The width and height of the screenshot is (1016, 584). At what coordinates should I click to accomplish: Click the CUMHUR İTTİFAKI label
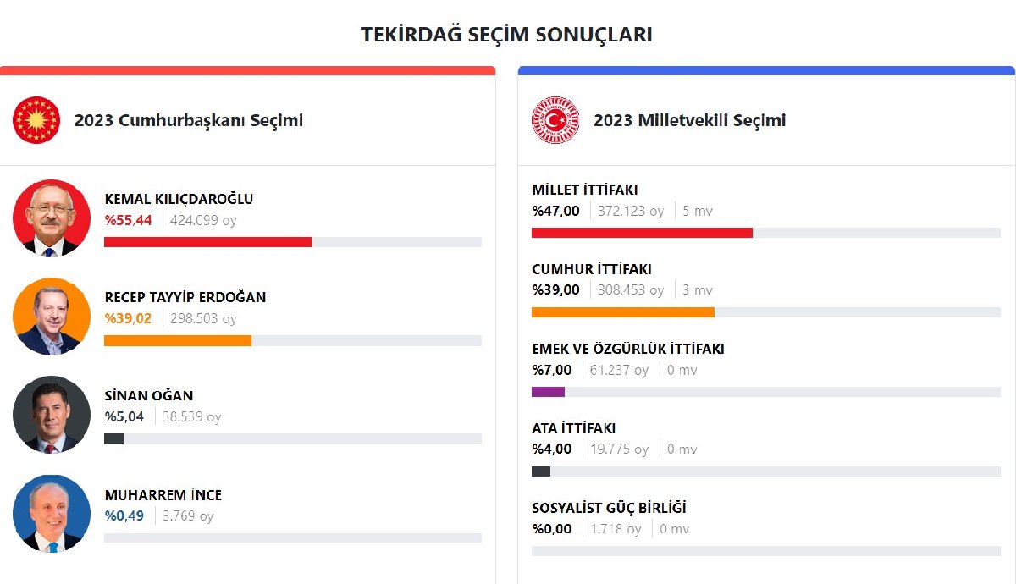(x=591, y=269)
